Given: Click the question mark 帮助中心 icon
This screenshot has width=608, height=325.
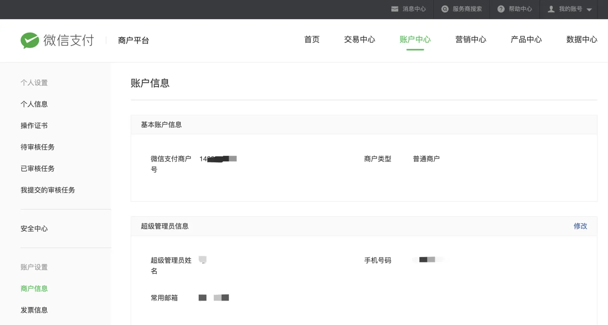Looking at the screenshot, I should pyautogui.click(x=501, y=9).
